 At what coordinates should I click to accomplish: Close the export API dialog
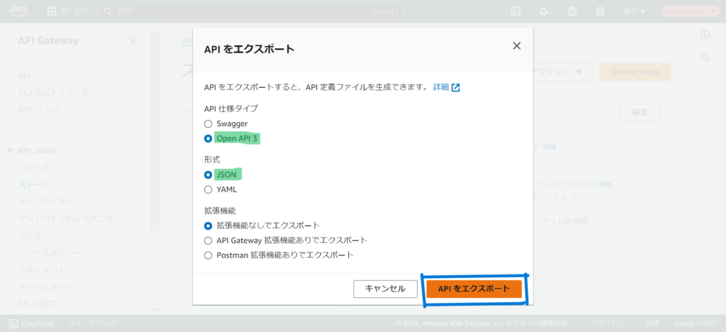(x=517, y=46)
